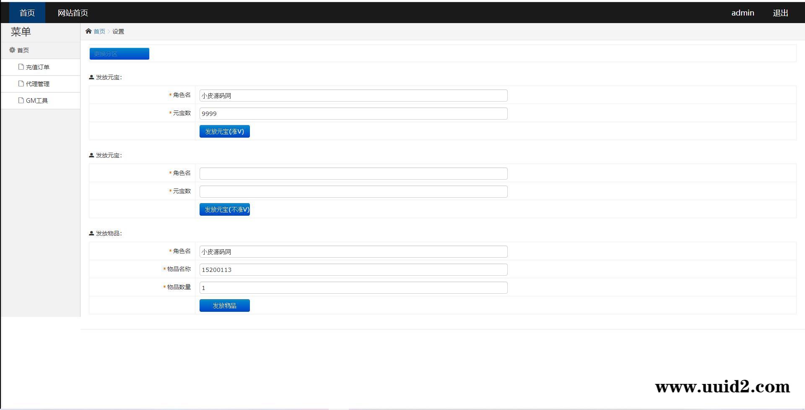
Task: Select the 首页 tab in top navigation
Action: click(x=27, y=13)
